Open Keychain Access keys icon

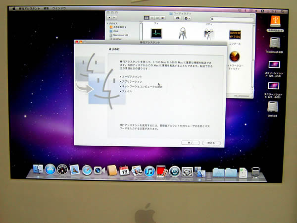(183, 34)
